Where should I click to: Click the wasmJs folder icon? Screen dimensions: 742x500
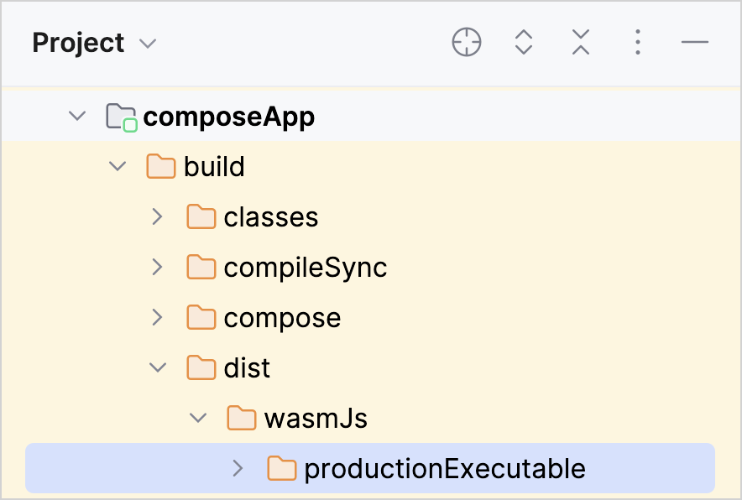[x=241, y=418]
